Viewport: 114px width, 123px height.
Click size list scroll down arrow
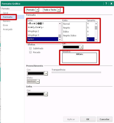click(x=96, y=40)
